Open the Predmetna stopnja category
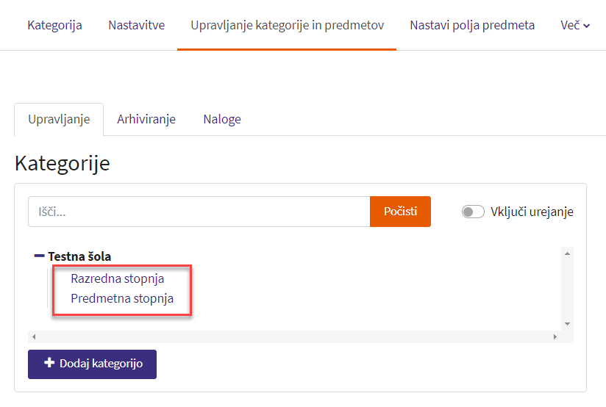 pyautogui.click(x=122, y=299)
